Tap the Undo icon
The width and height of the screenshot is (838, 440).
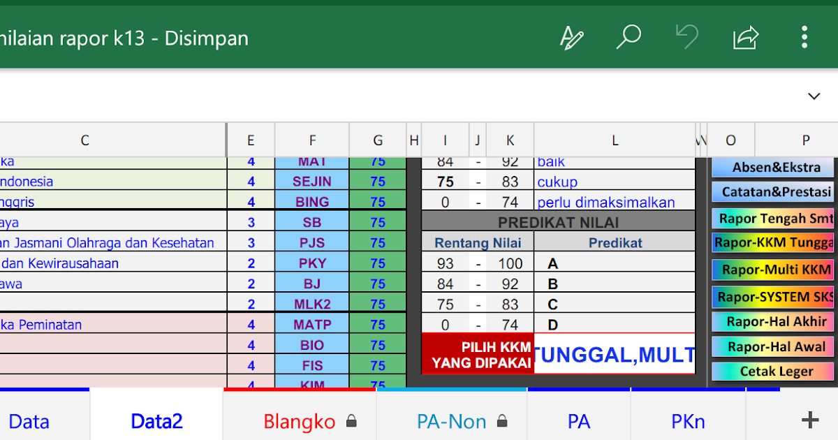(687, 38)
